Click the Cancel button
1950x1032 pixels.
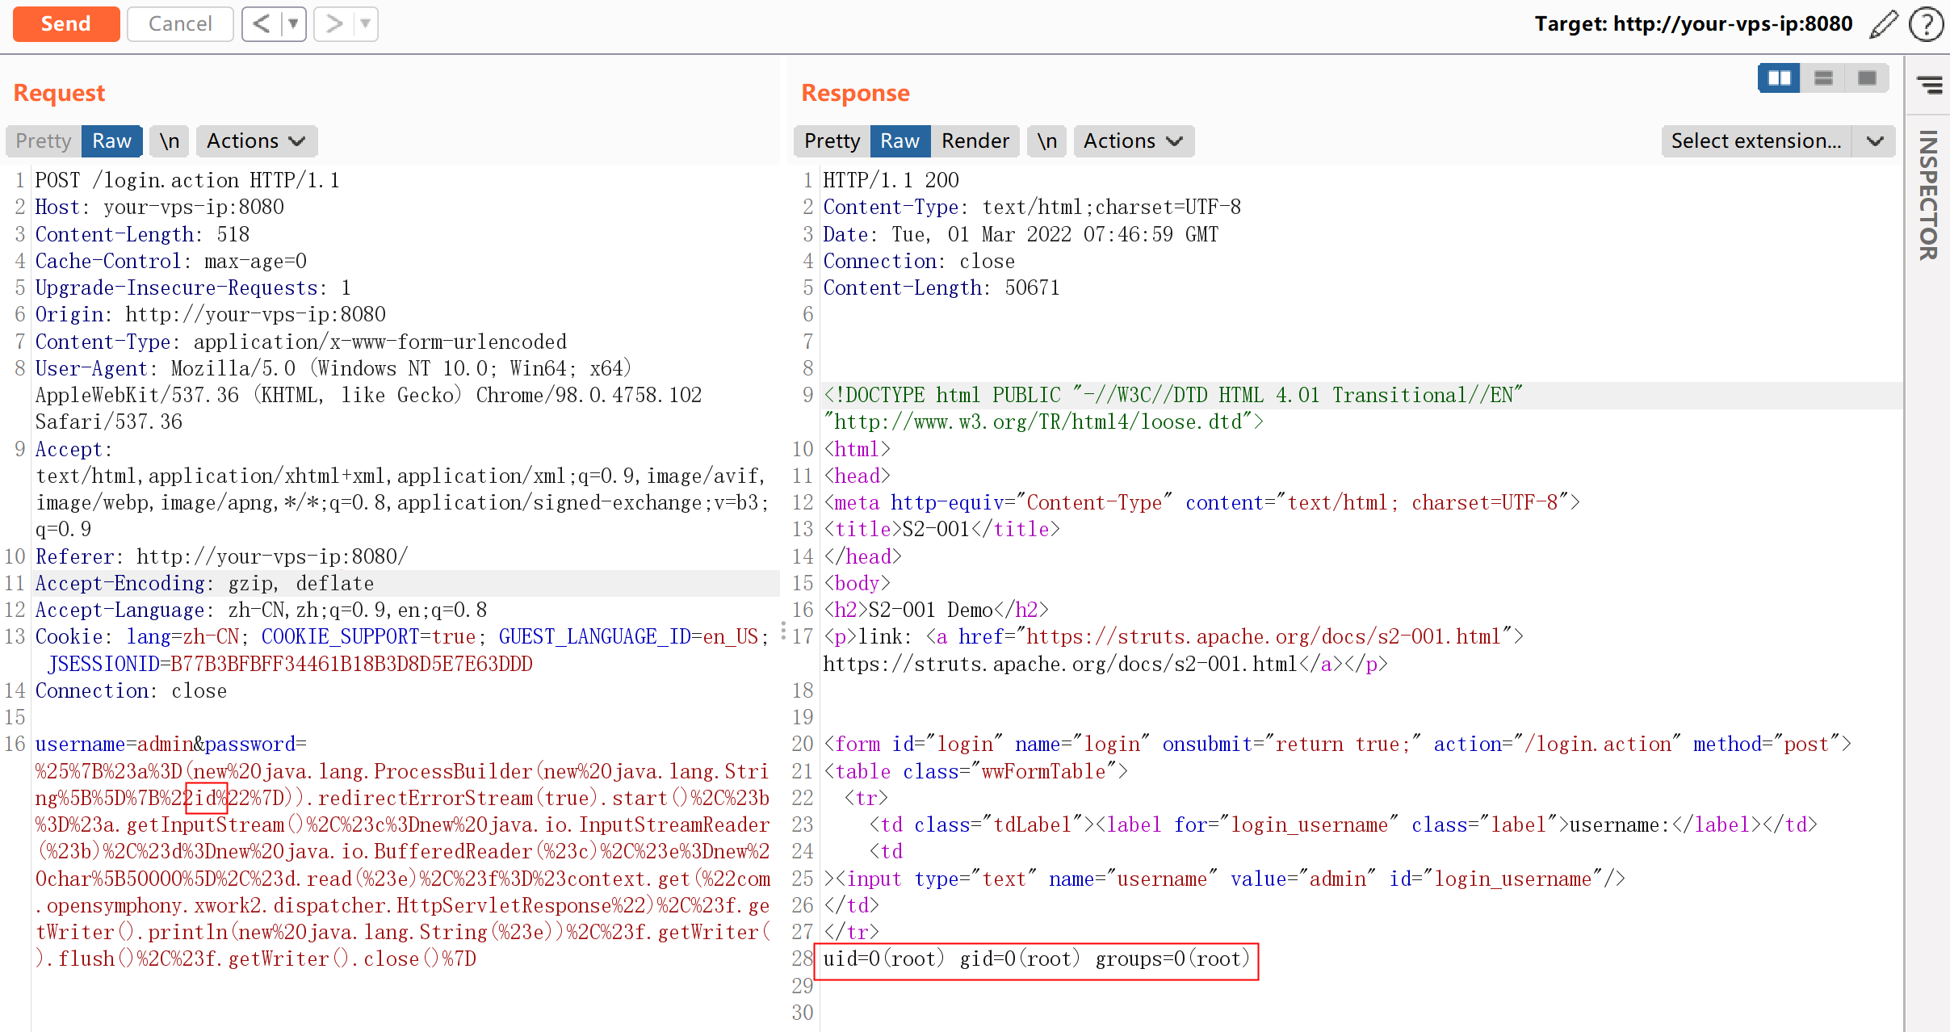pyautogui.click(x=180, y=24)
